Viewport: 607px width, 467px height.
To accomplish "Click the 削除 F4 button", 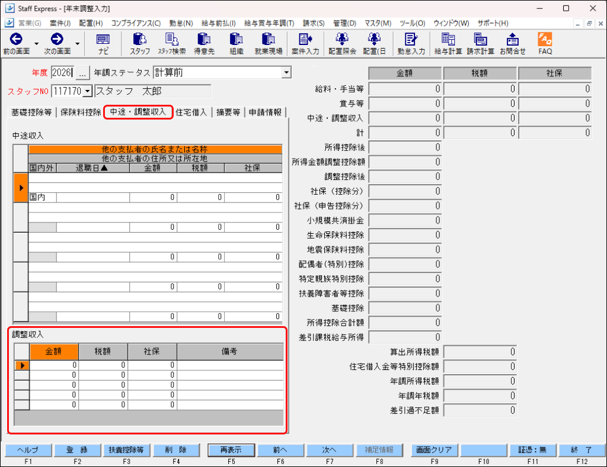I will pyautogui.click(x=176, y=450).
